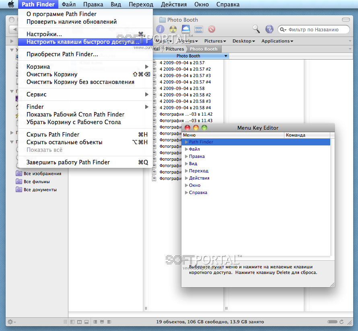This screenshot has height=331, width=358.
Task: Choose Проверить наличие обновлений
Action: [85, 22]
